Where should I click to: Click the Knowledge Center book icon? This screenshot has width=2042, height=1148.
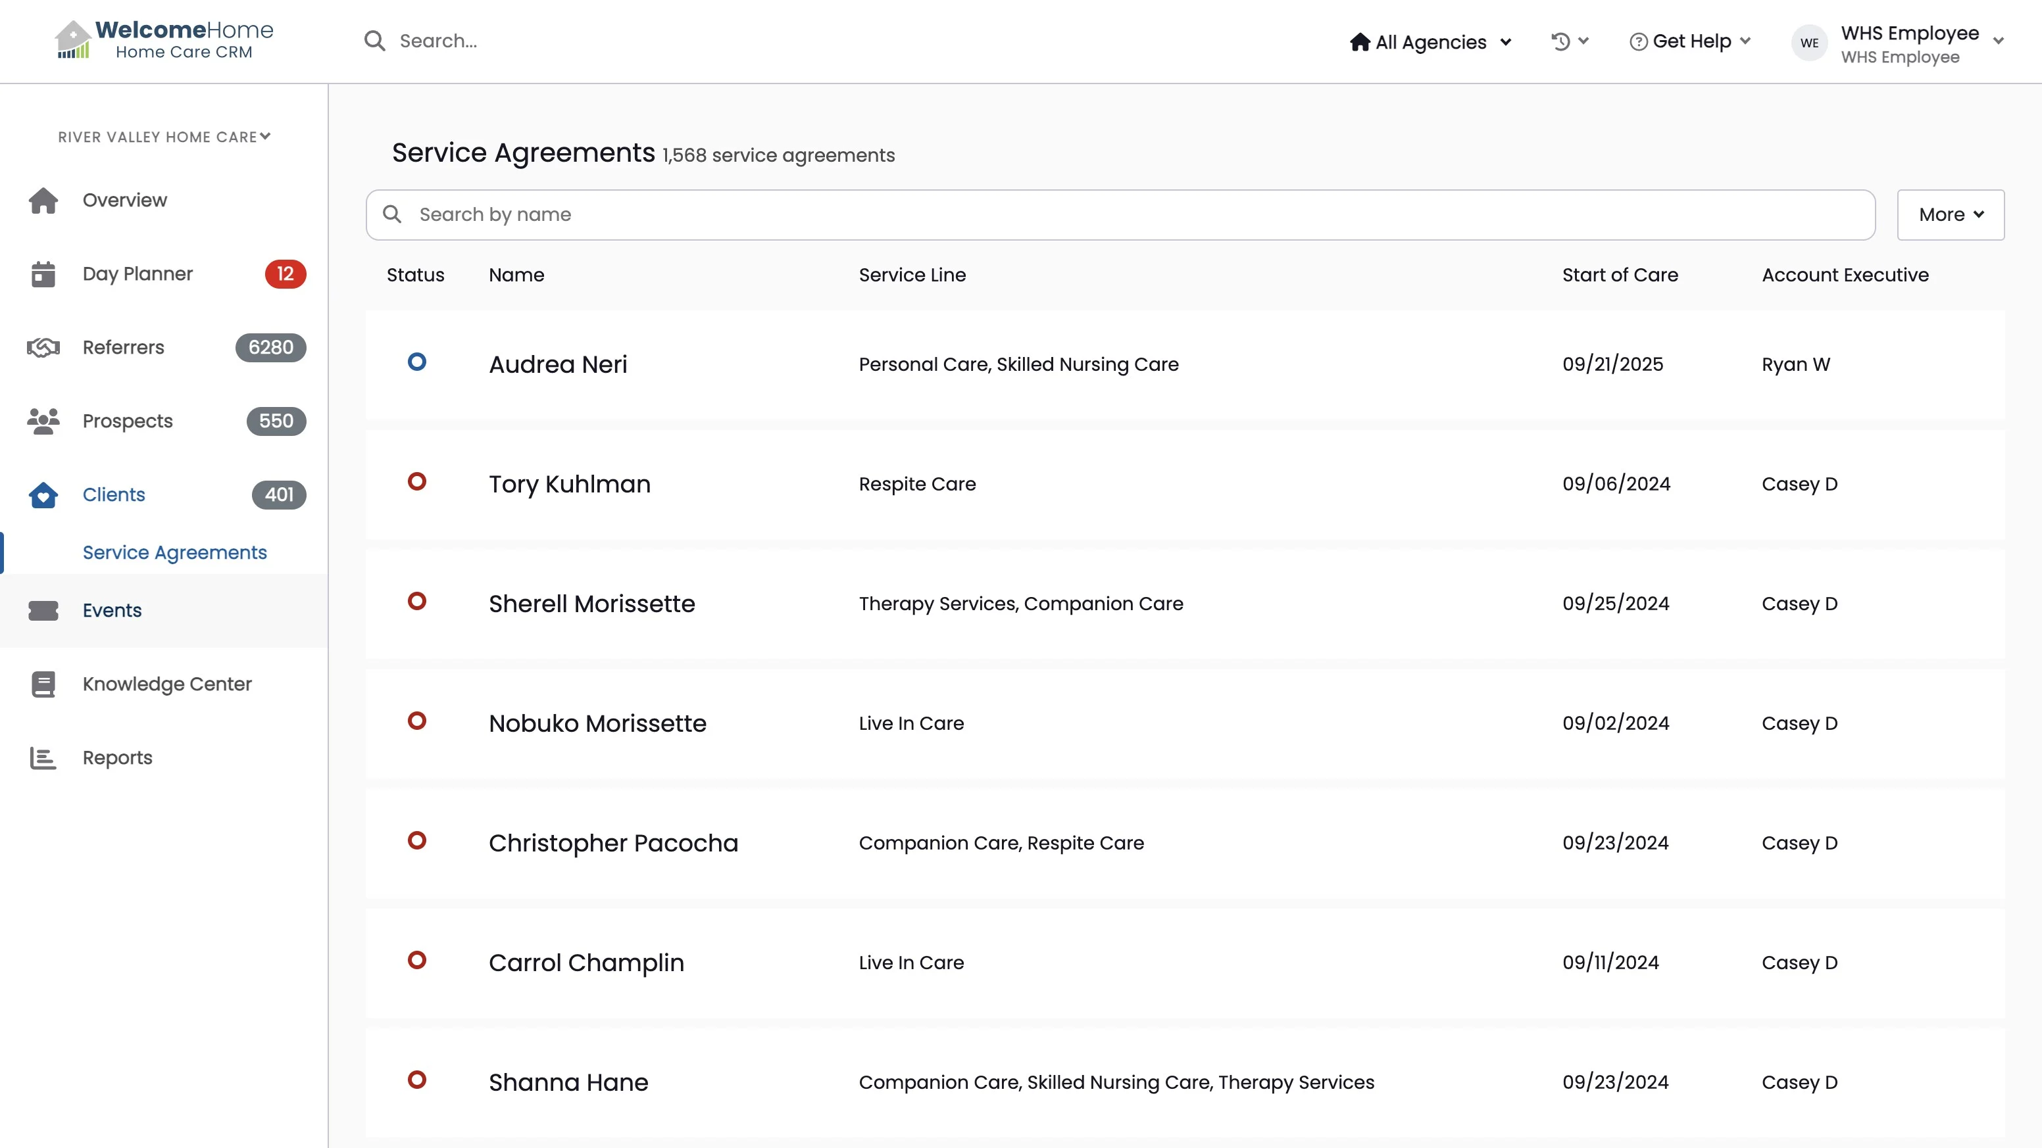(x=43, y=684)
